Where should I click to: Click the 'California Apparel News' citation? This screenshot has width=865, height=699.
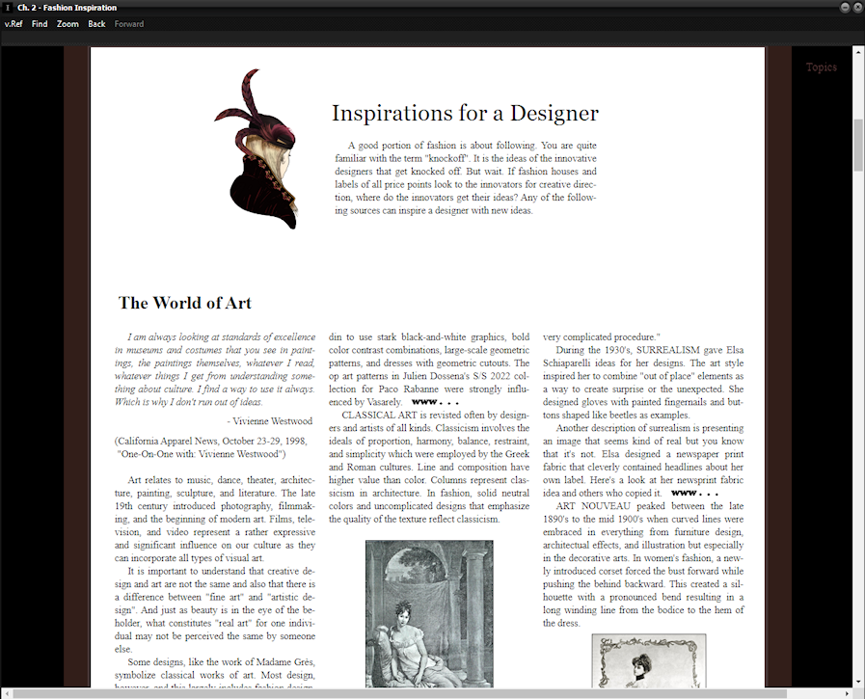click(211, 447)
